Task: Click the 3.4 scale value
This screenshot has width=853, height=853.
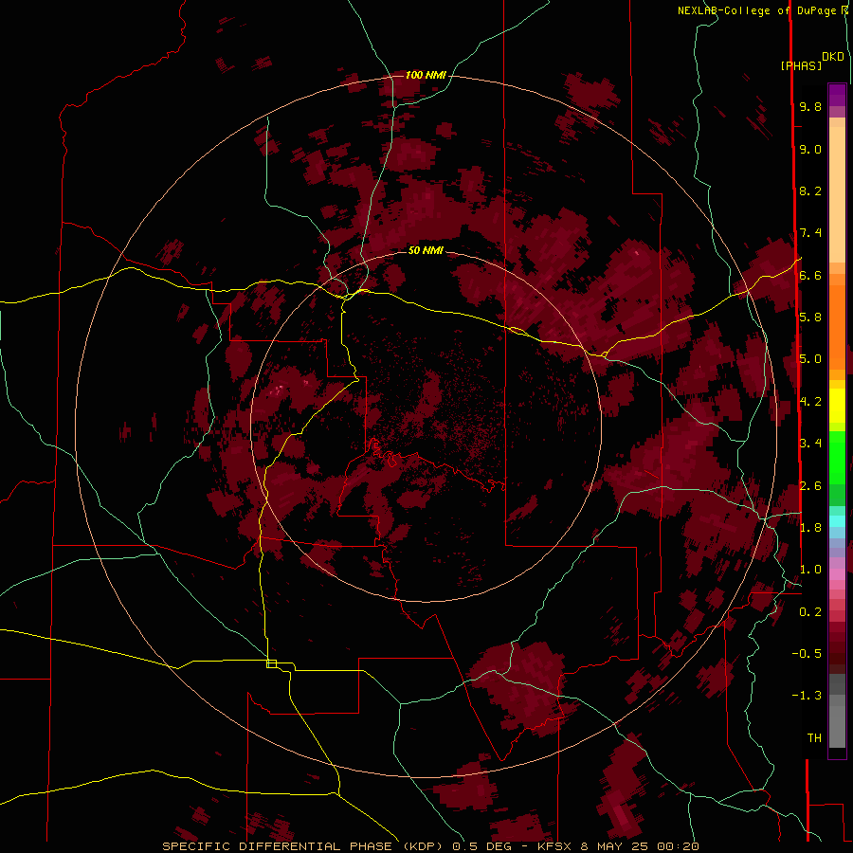Action: click(x=810, y=444)
